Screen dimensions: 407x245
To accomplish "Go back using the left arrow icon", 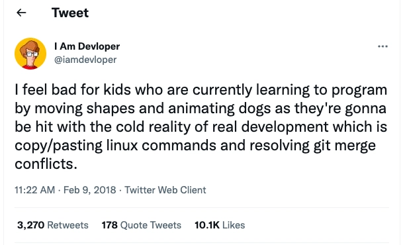I will (x=21, y=13).
